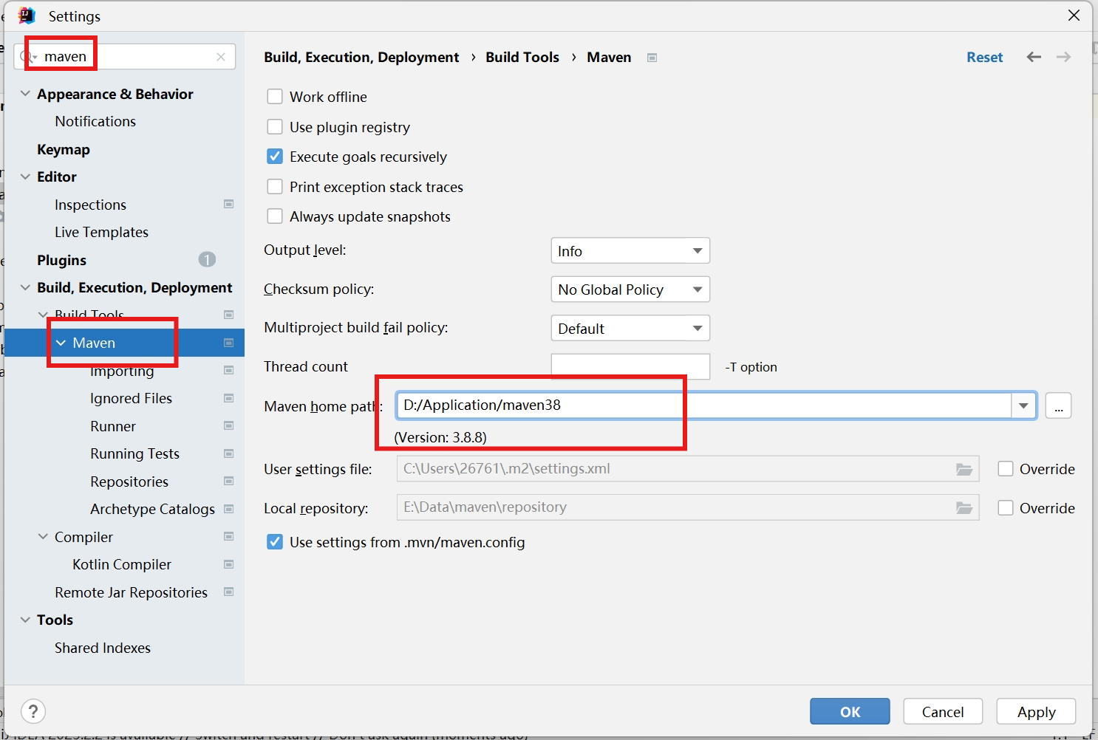Image resolution: width=1098 pixels, height=740 pixels.
Task: Open Notifications settings page
Action: click(x=95, y=121)
